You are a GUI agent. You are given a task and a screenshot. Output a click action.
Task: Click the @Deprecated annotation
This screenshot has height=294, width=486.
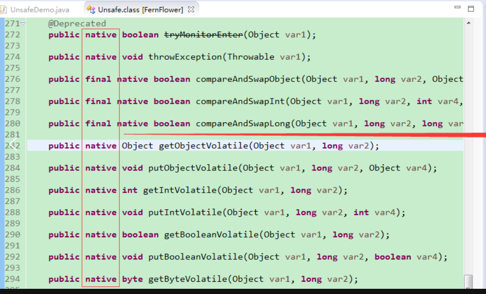coord(77,23)
